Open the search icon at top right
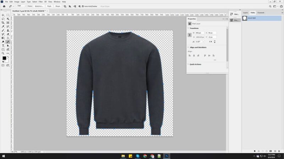This screenshot has width=284, height=159. click(270, 6)
